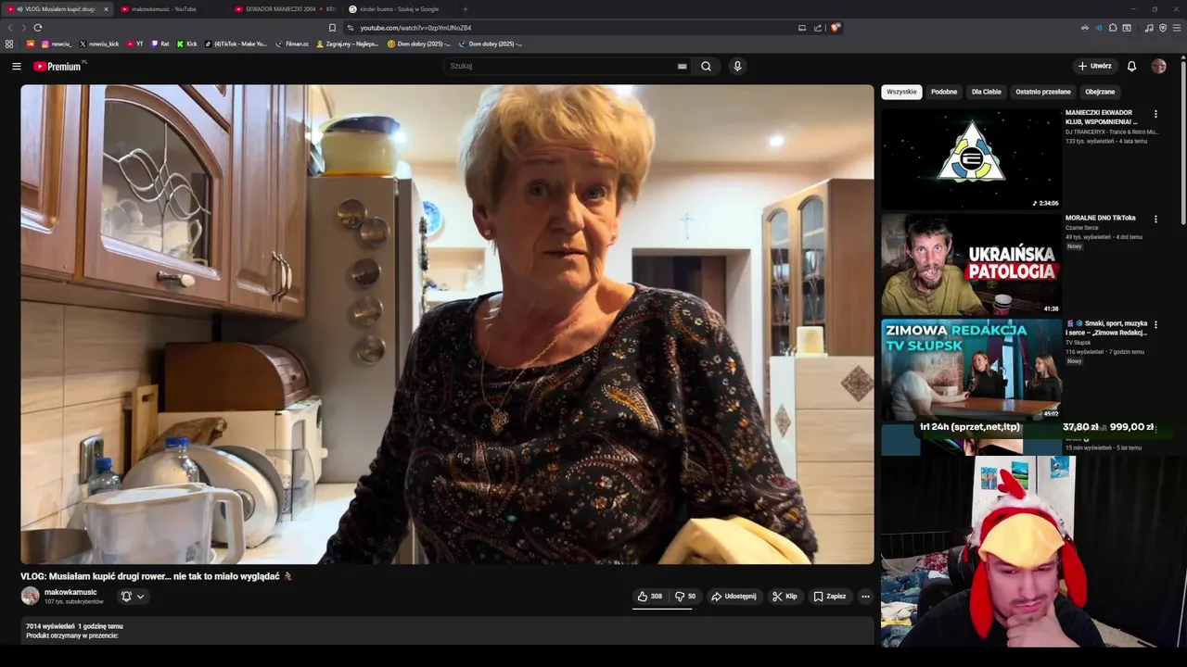Open the Kick bookmark

[x=185, y=44]
